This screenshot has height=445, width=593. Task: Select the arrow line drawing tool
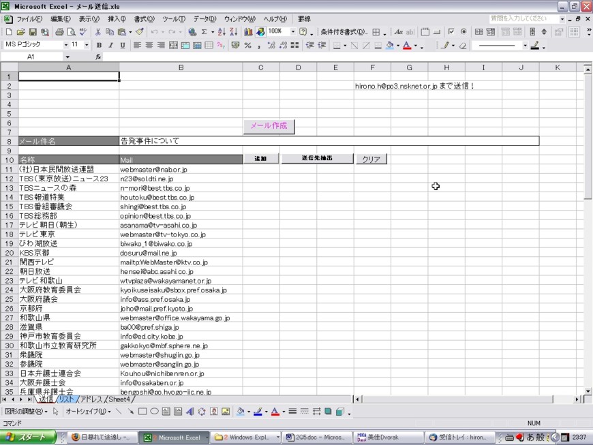click(x=130, y=412)
